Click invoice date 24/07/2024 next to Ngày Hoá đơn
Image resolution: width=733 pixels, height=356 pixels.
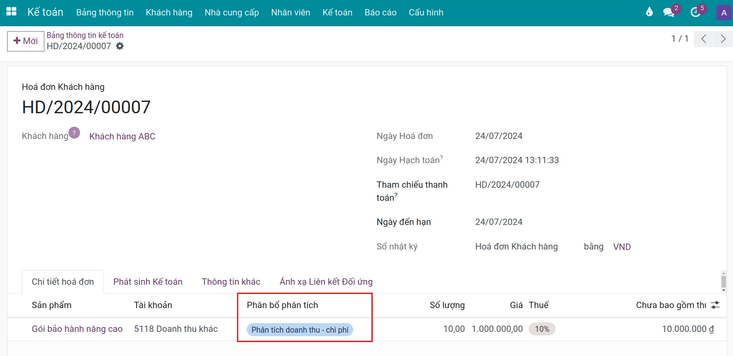point(499,136)
